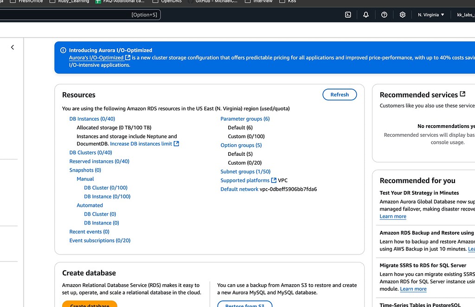Click the Event subscriptions (0/20) link
475x307 pixels.
[x=100, y=241]
